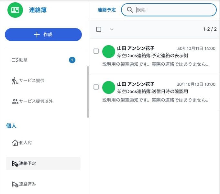Click the 1-2 / 2 pagination count
This screenshot has height=194, width=220.
click(x=210, y=29)
